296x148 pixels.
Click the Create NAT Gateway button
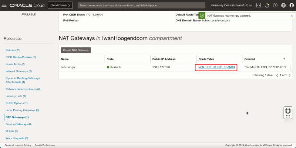pos(76,50)
